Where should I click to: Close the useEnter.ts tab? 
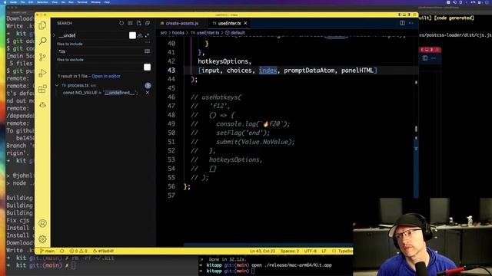pos(245,23)
